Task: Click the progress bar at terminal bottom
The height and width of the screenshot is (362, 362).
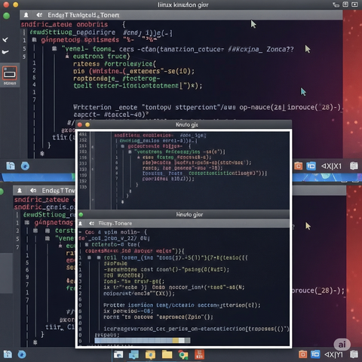Action: click(143, 340)
